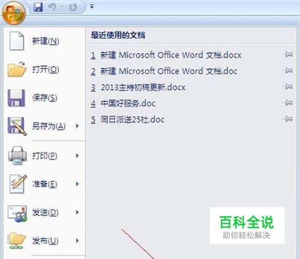Screen dimensions: 300x259
Task: Expand the 准备 submenu arrow
Action: pos(77,184)
